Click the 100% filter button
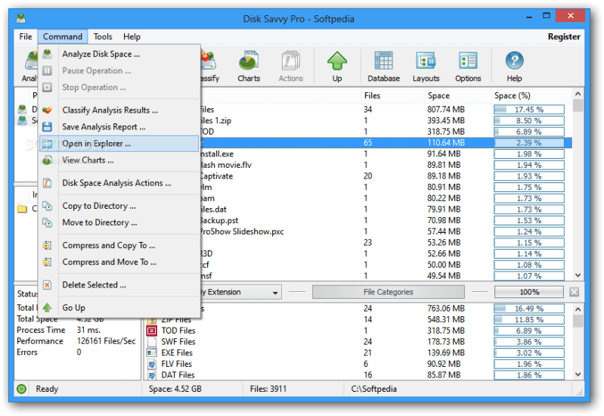604x416 pixels. coord(529,292)
